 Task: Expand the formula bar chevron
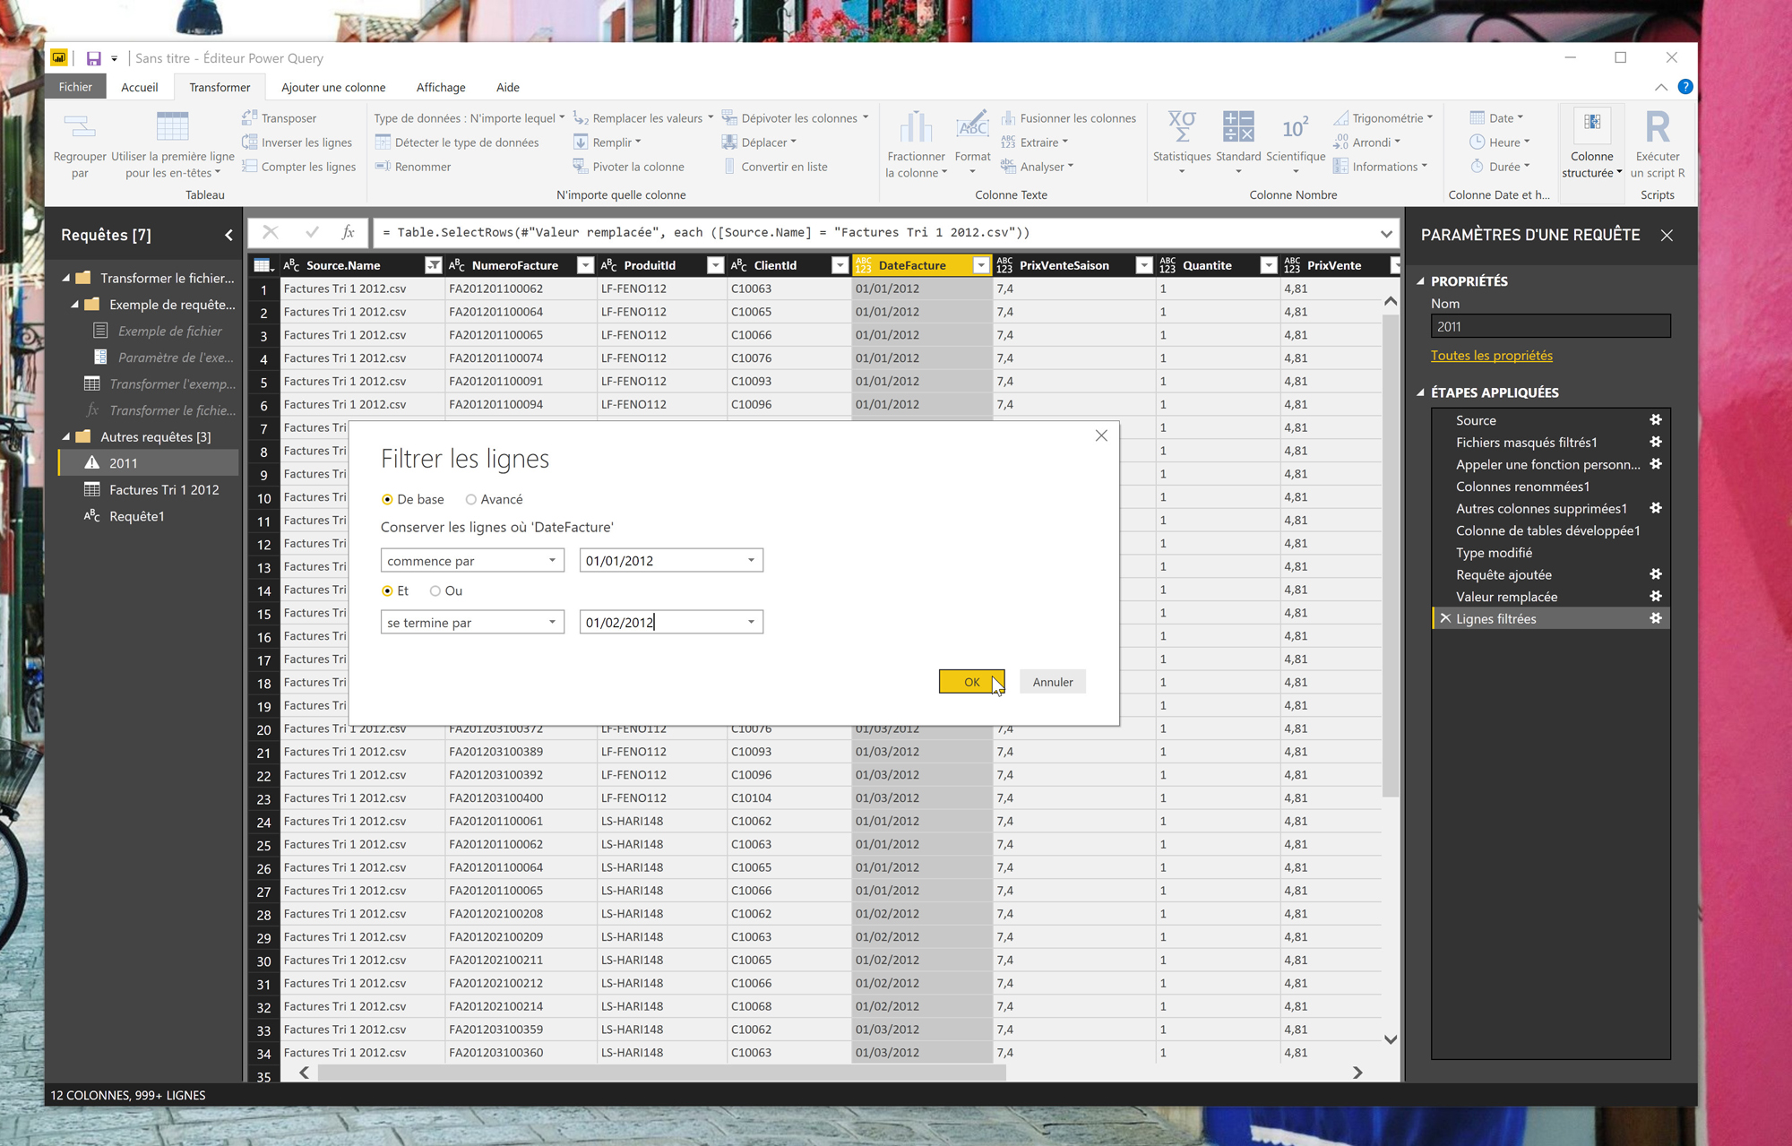coord(1386,234)
